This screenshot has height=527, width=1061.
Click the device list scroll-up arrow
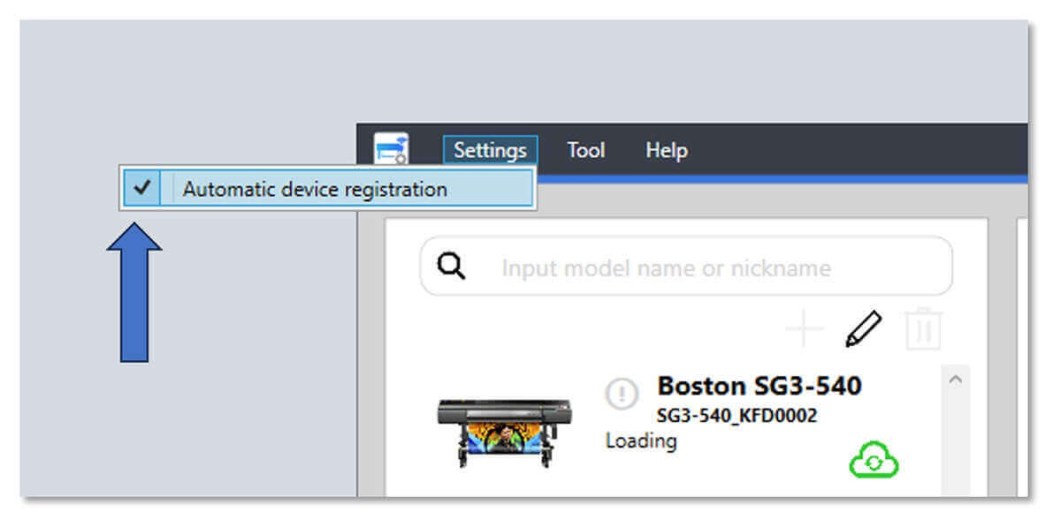[954, 378]
